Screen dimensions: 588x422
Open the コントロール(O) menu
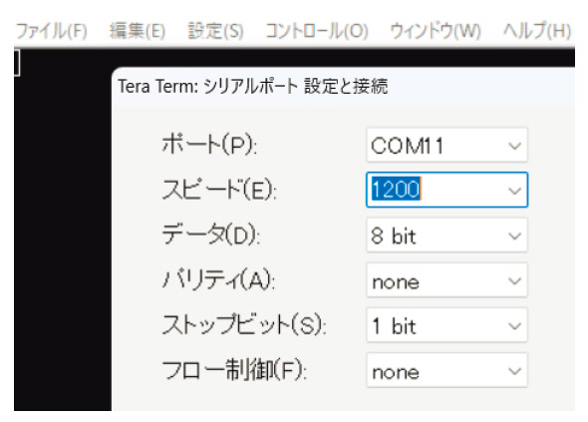(317, 31)
